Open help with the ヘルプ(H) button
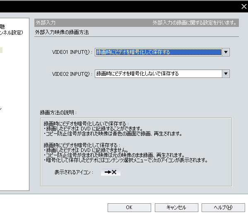This screenshot has height=217, width=248. pos(223,207)
